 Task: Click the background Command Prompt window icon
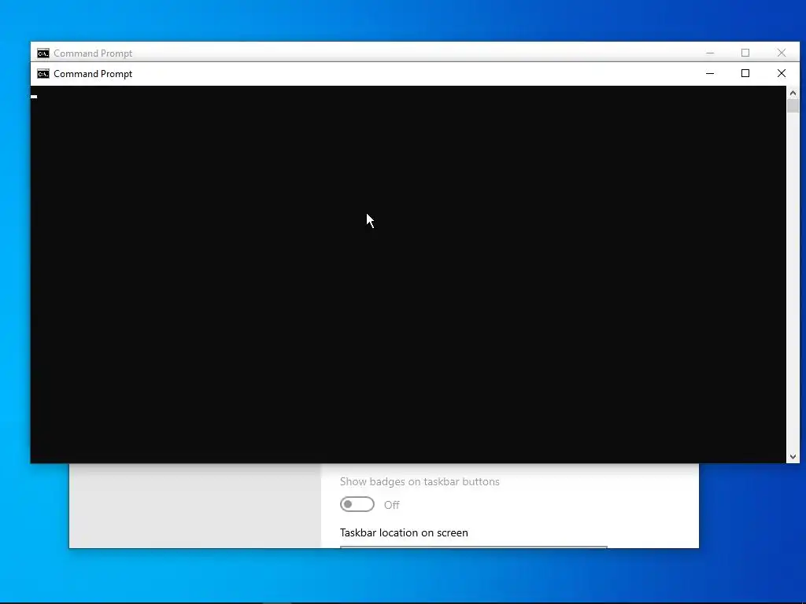coord(43,53)
